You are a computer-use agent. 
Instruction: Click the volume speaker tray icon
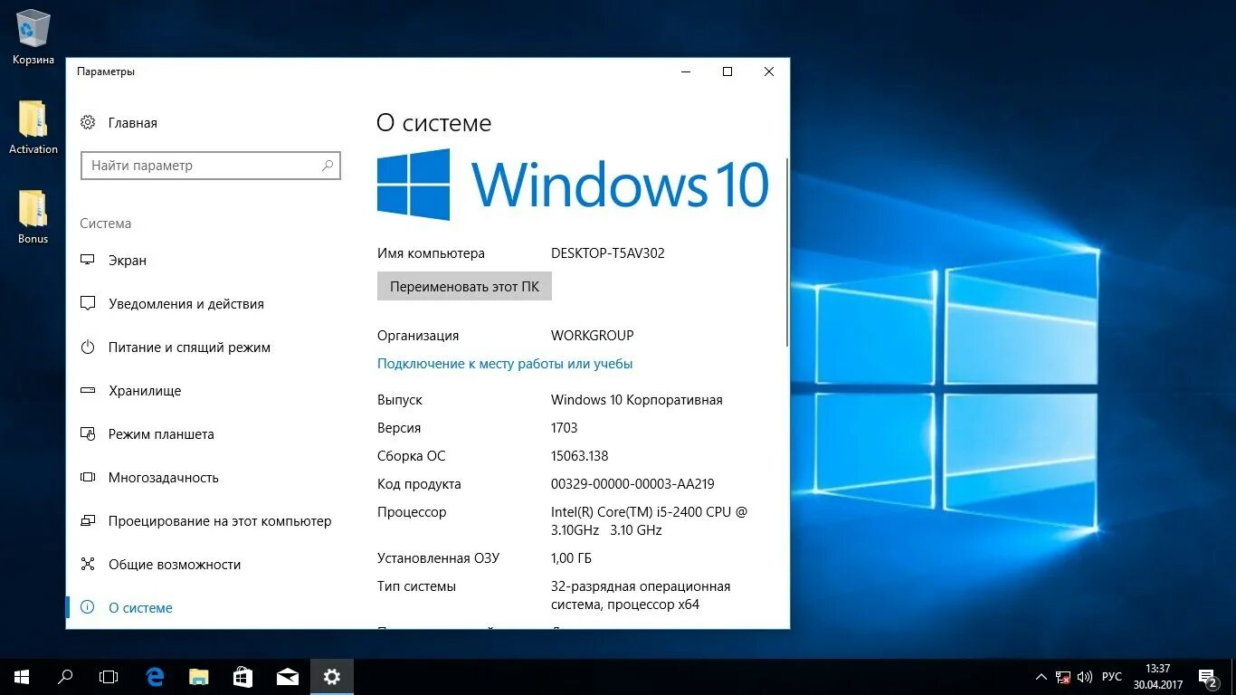click(x=1085, y=677)
